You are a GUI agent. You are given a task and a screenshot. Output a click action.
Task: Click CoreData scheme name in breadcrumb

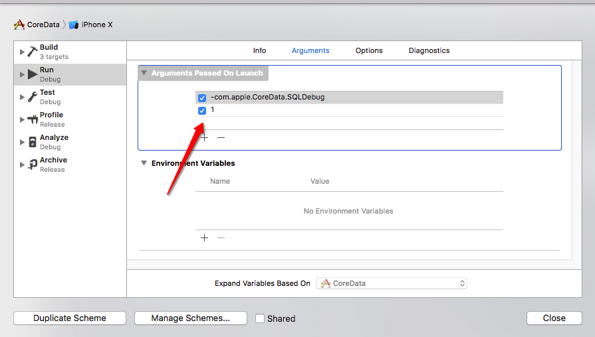(43, 25)
